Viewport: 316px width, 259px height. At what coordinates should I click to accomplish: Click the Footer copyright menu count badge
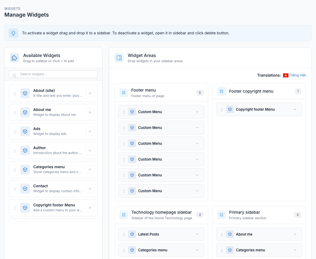point(298,91)
